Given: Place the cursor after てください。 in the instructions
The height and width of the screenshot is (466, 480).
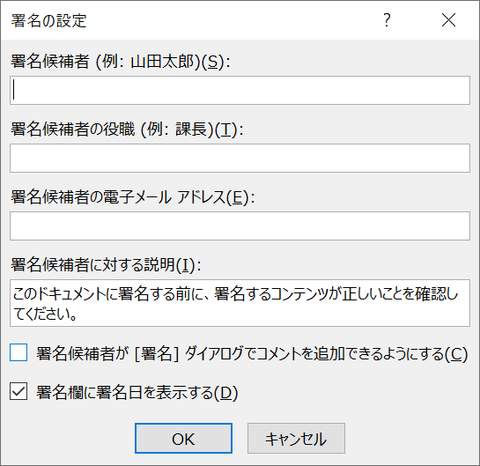Looking at the screenshot, I should coord(78,314).
